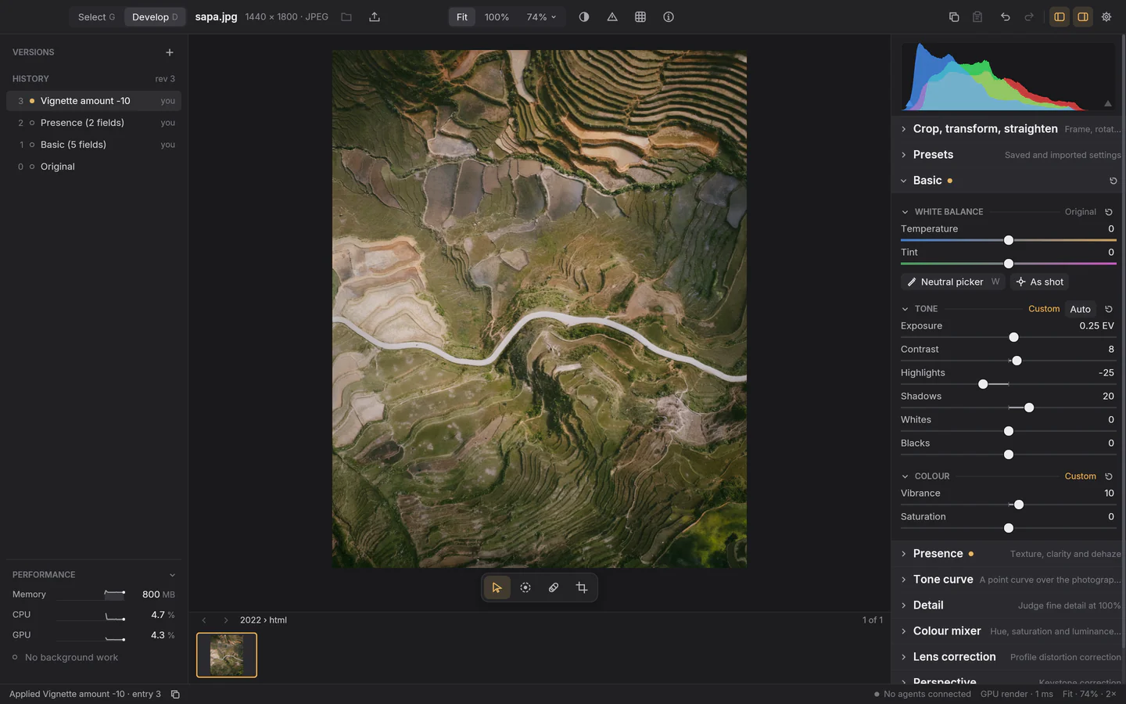1126x704 pixels.
Task: Expand the Presets panel
Action: (1009, 155)
